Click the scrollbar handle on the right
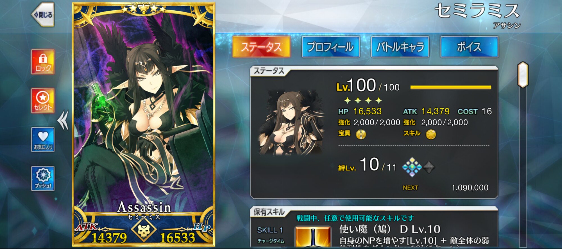562x249 pixels. [523, 75]
